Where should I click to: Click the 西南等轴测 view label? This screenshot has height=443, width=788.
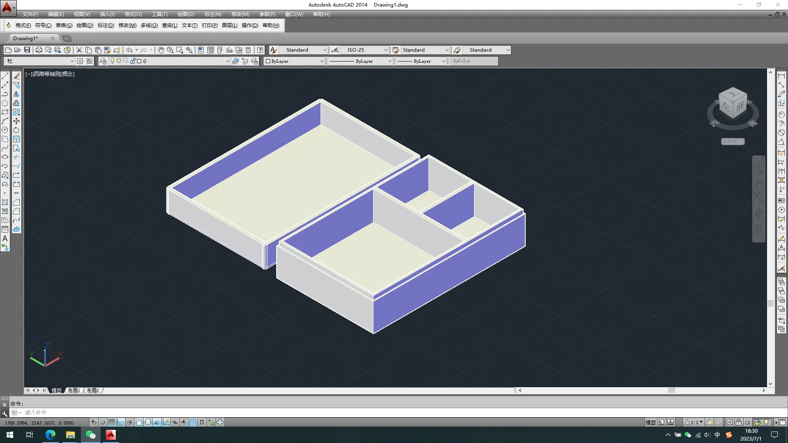point(47,74)
